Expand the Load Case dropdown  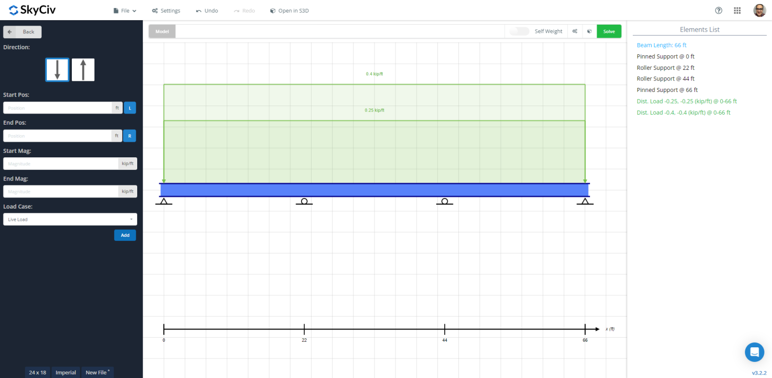click(70, 219)
